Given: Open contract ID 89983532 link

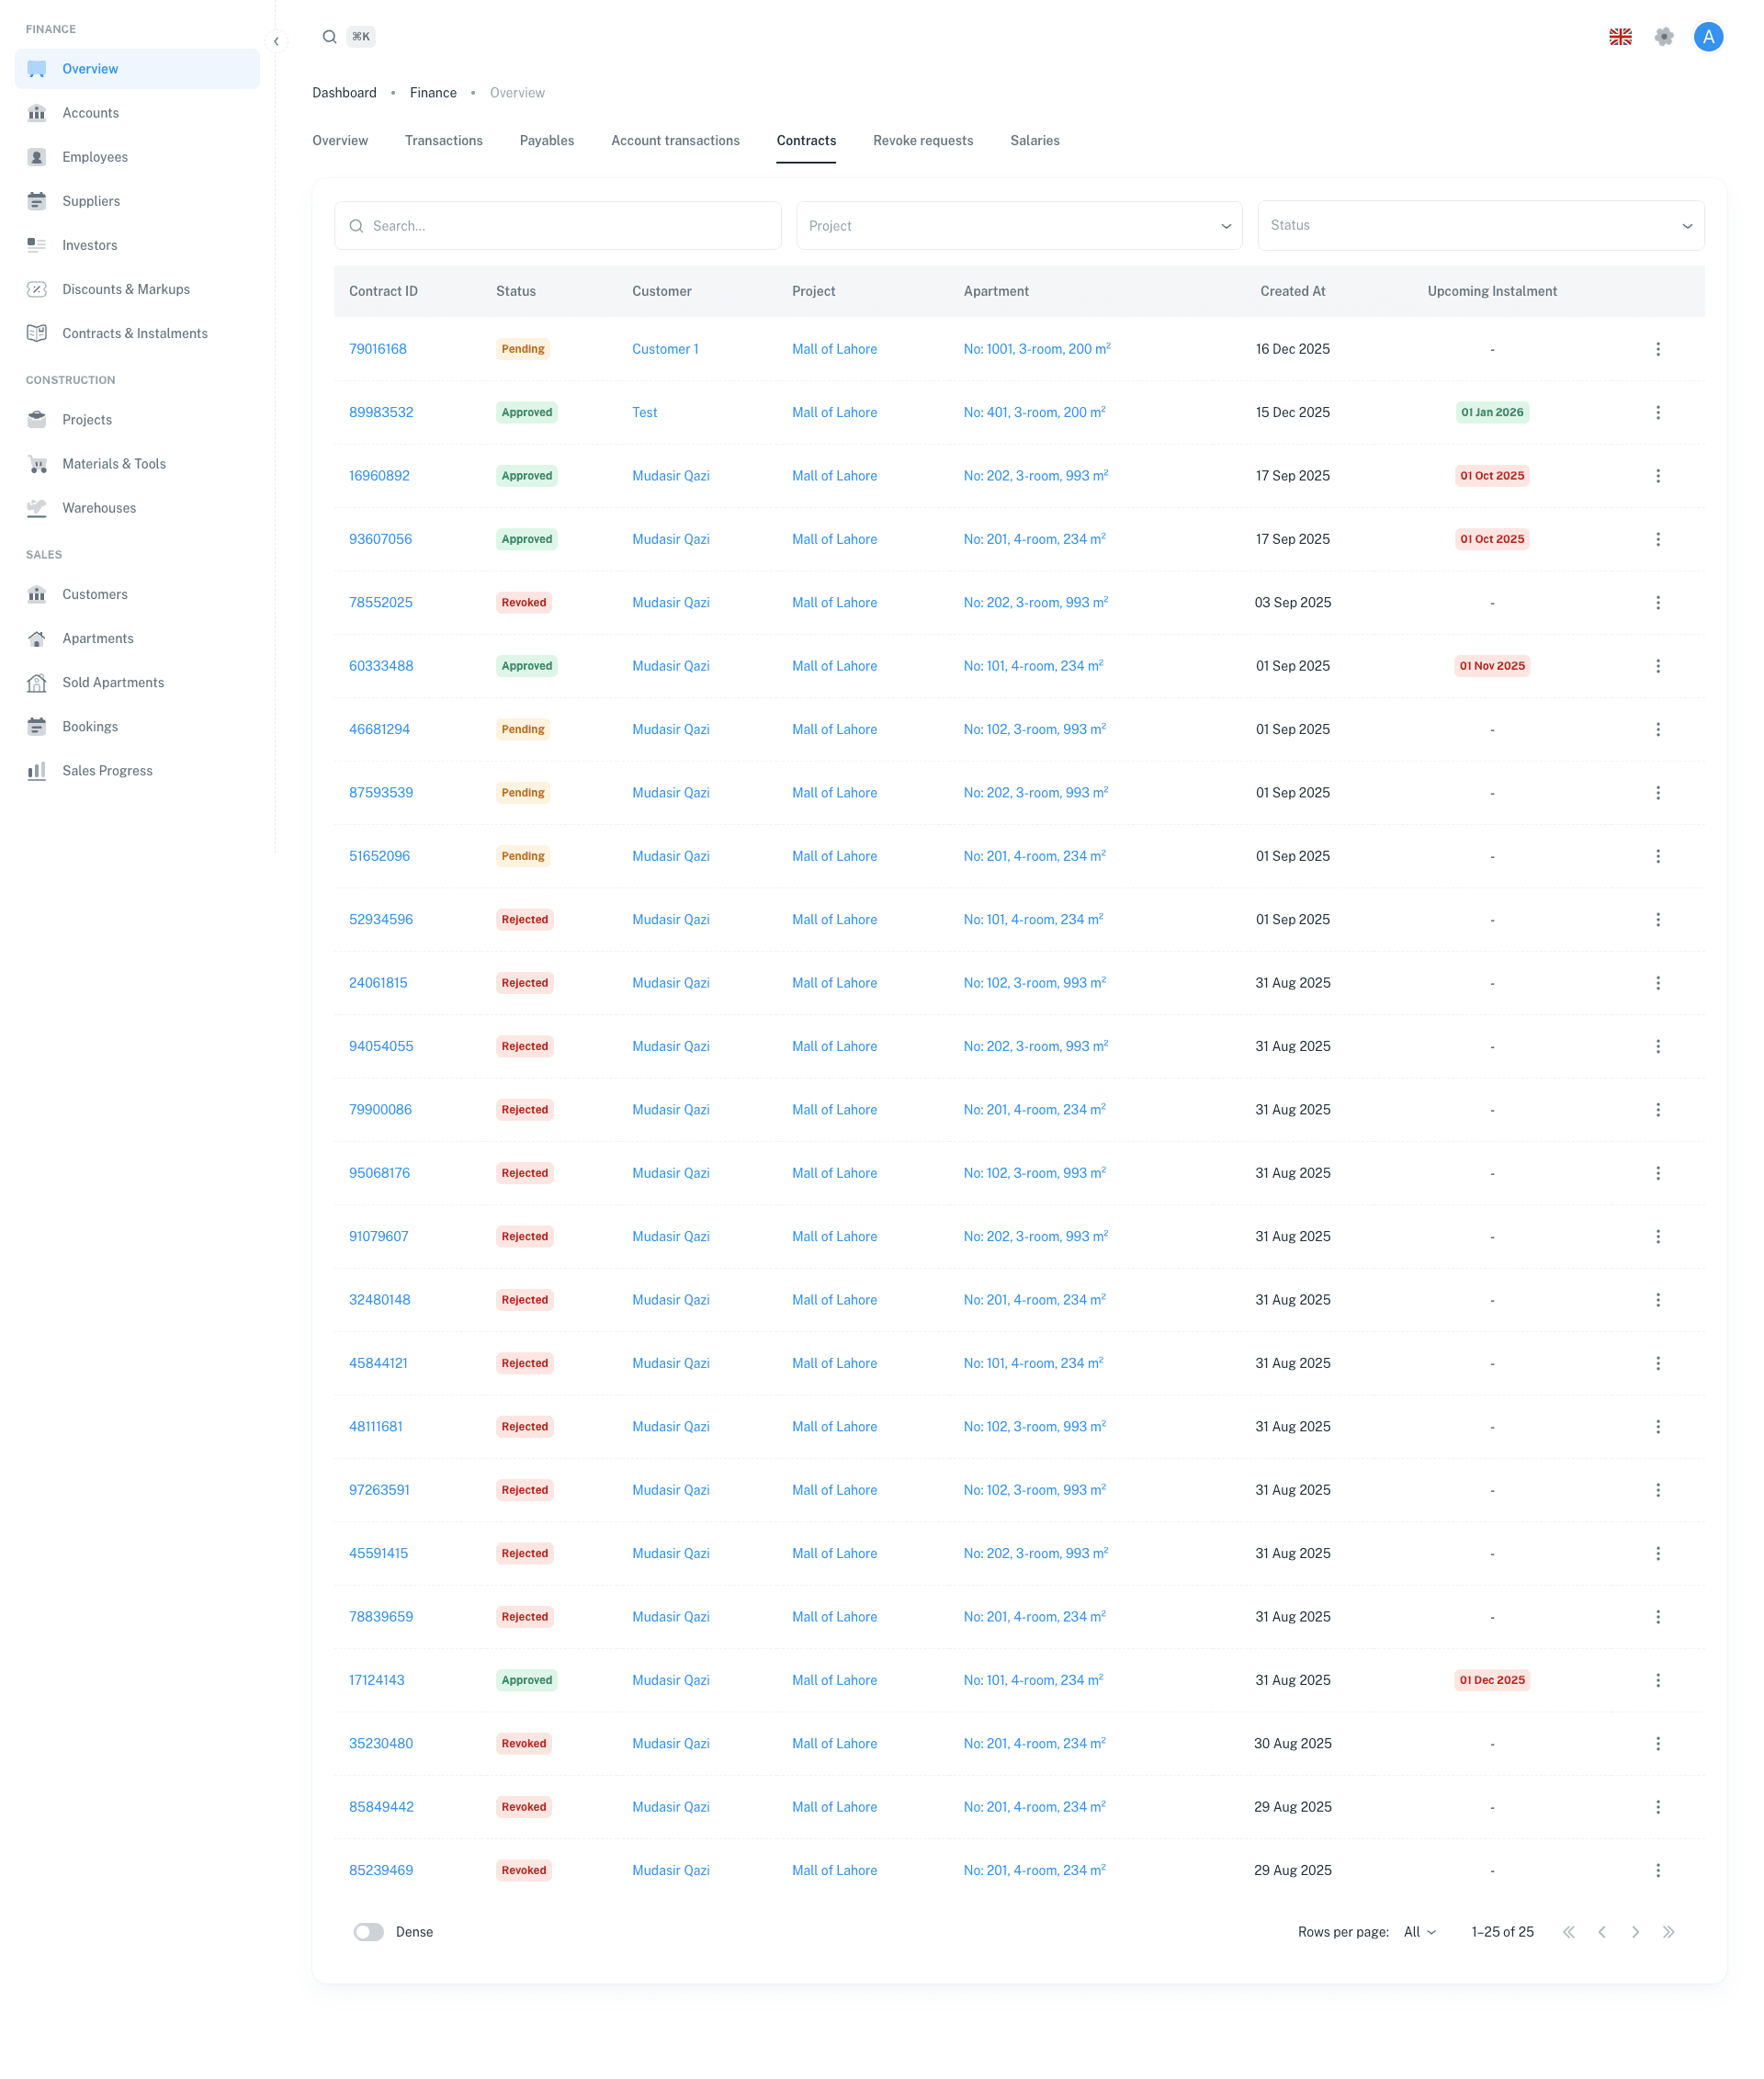Looking at the screenshot, I should [x=380, y=412].
